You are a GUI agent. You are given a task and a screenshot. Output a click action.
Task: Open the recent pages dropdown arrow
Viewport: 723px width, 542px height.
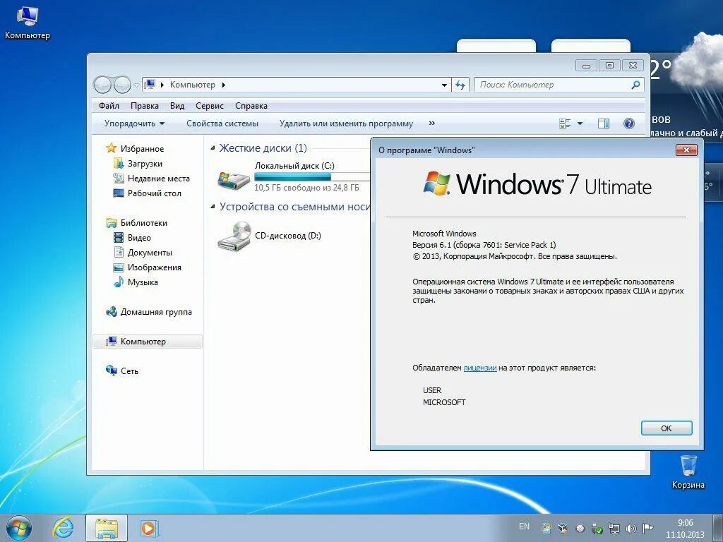[136, 85]
